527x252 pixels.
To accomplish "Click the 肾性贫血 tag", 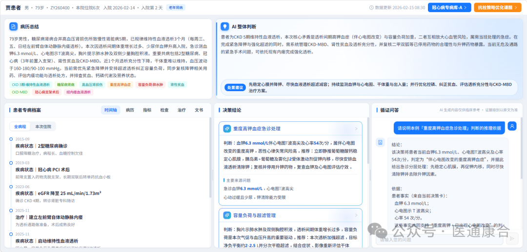I will tap(177, 85).
